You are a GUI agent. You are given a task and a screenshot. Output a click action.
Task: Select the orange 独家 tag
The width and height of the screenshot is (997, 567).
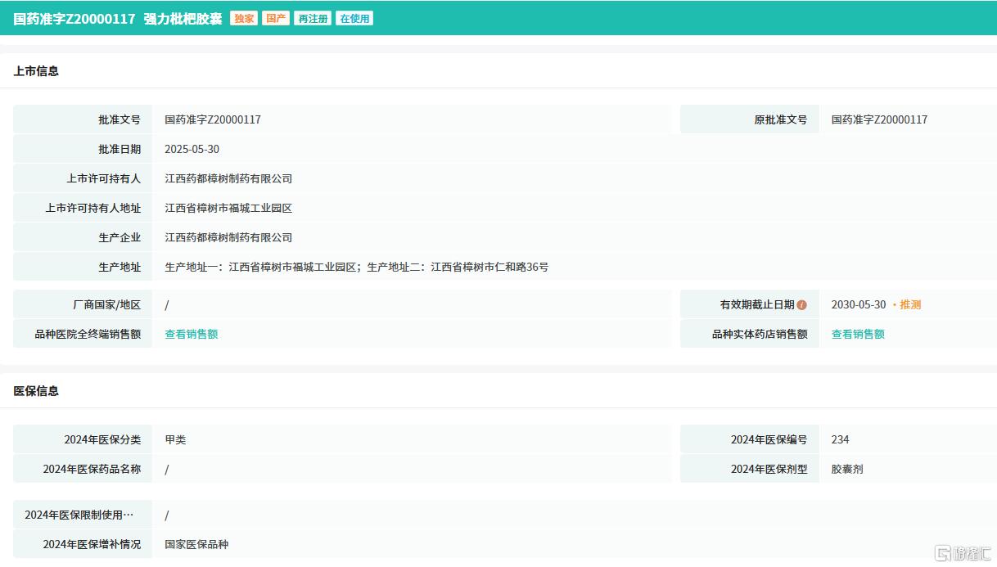[x=244, y=18]
